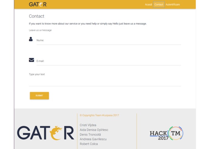Open the Acasă navigation link
The width and height of the screenshot is (210, 149).
pyautogui.click(x=148, y=5)
